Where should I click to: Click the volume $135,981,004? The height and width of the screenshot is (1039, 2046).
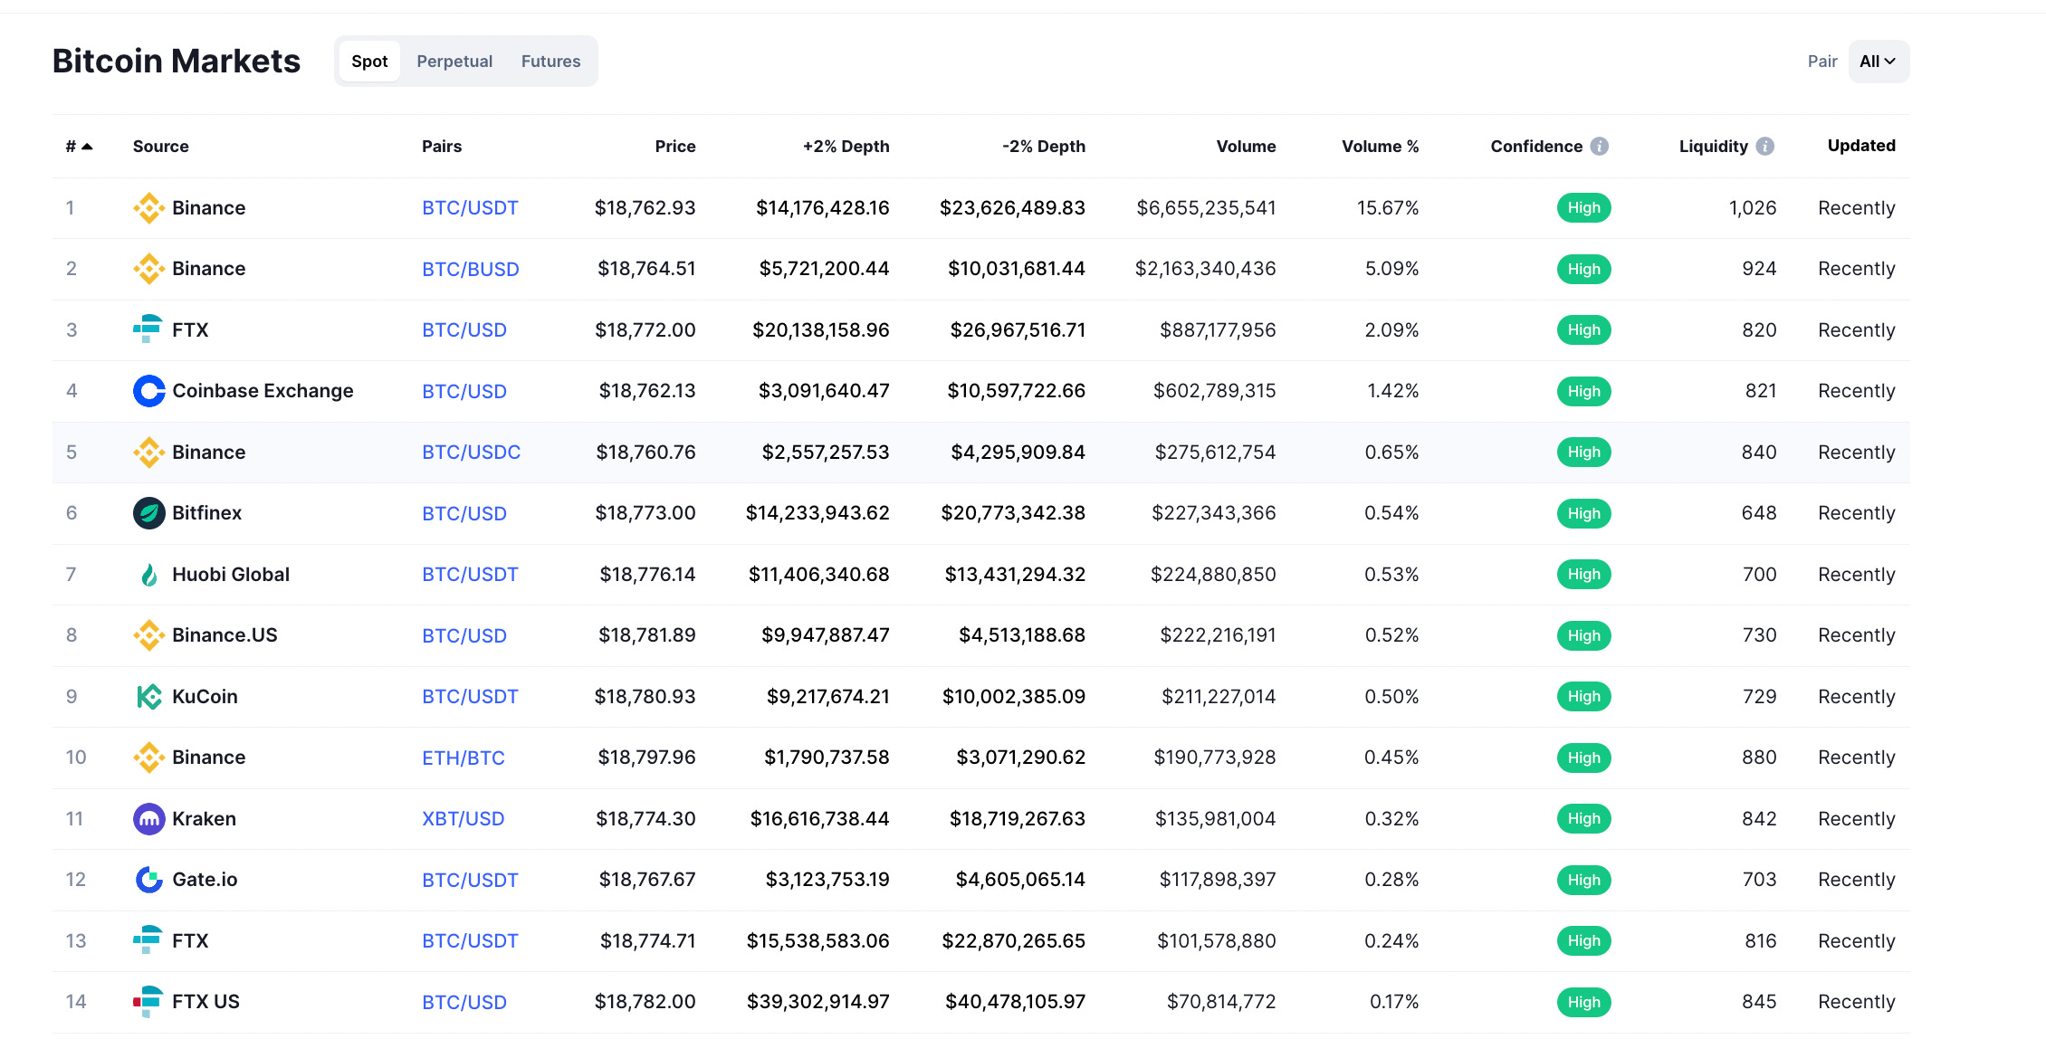pos(1215,819)
